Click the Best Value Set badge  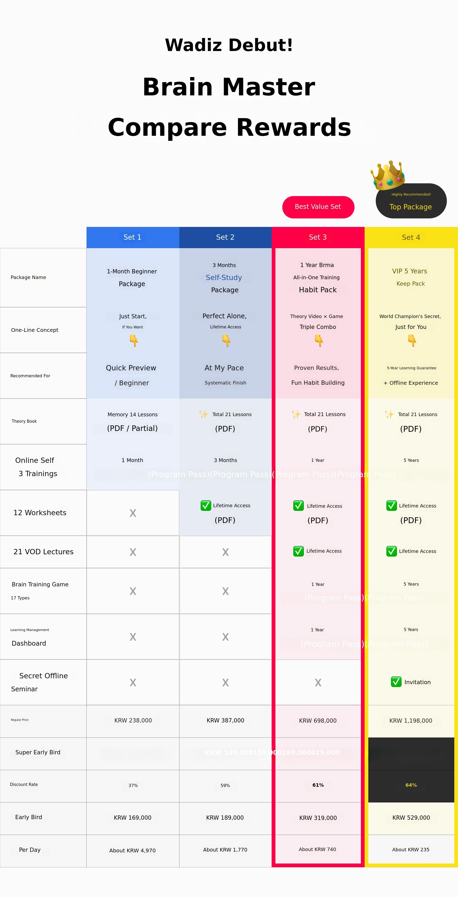pyautogui.click(x=318, y=207)
